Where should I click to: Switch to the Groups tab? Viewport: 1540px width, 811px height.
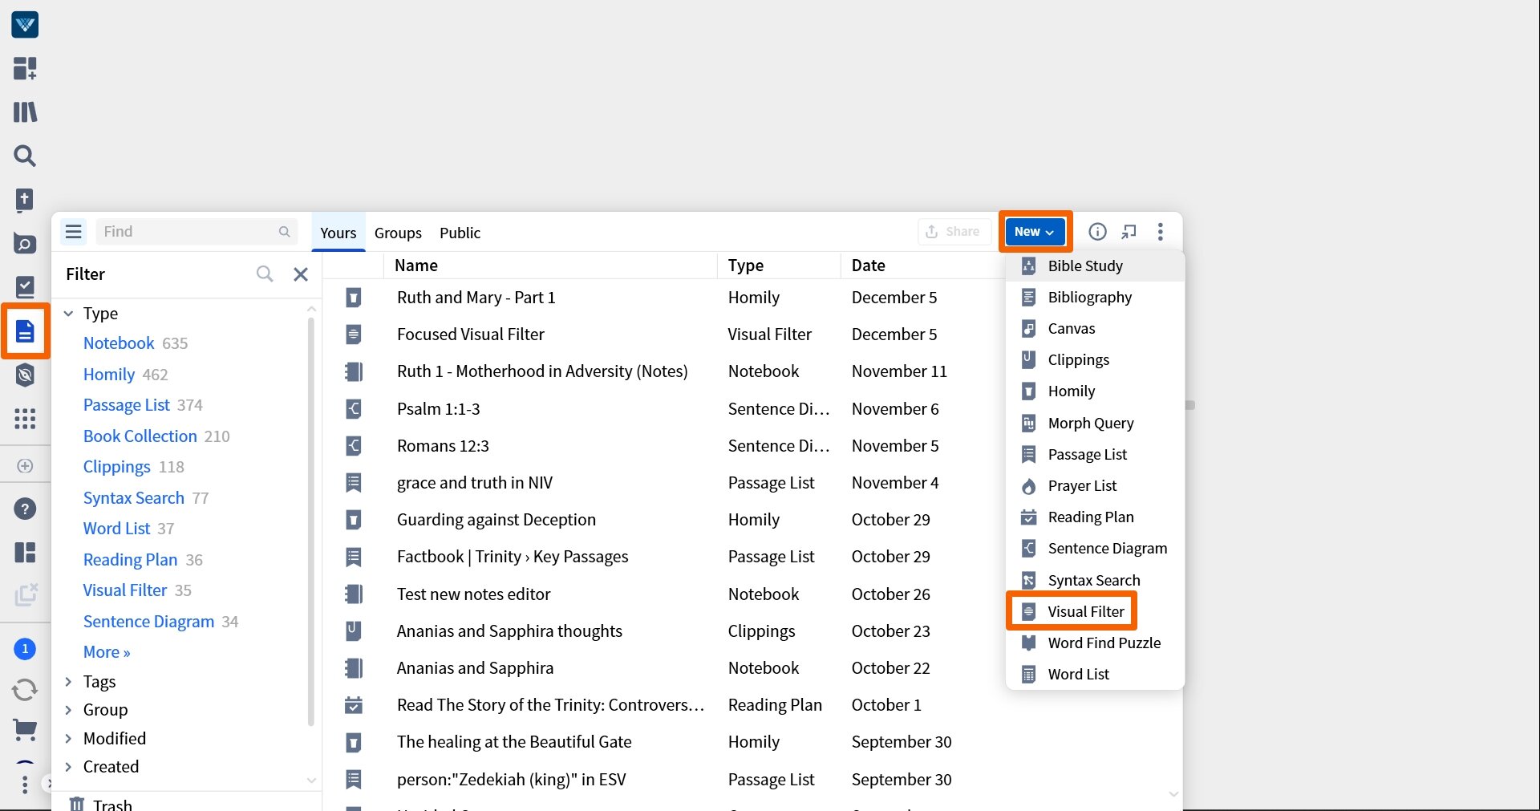398,233
